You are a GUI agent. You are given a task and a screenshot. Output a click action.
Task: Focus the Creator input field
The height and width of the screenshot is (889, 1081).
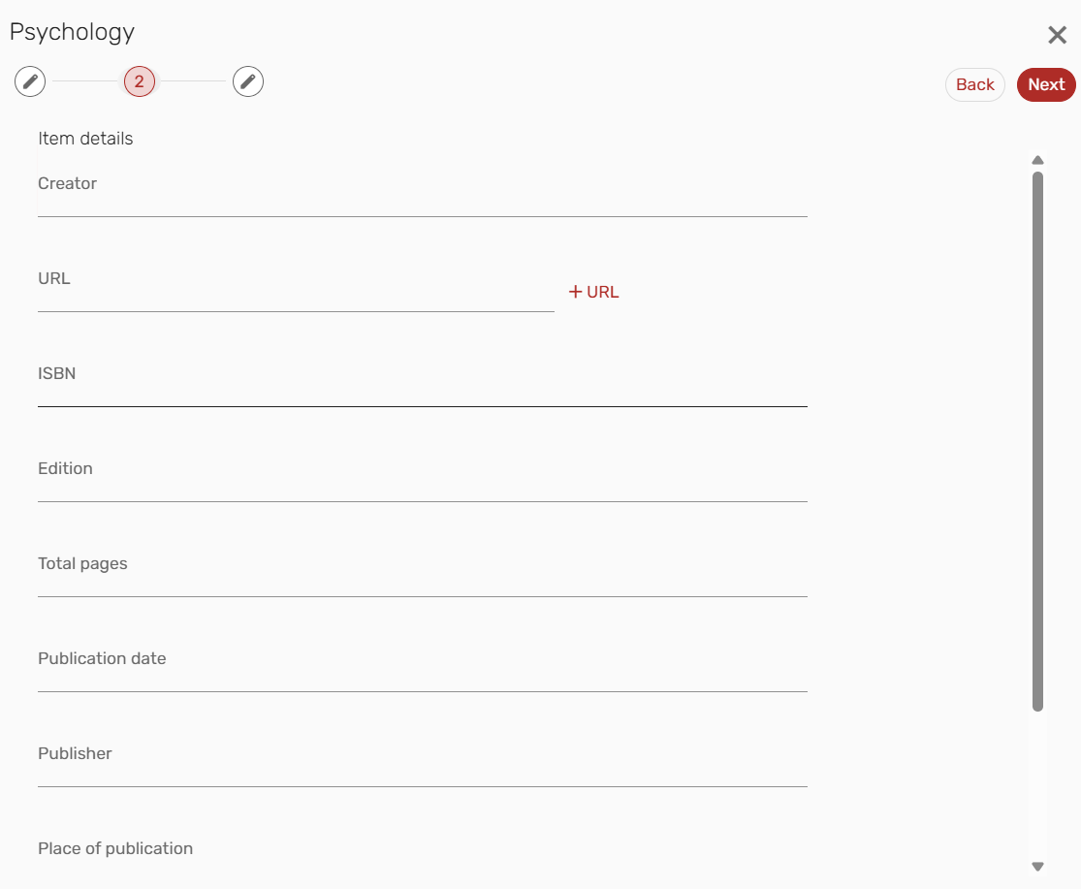pos(423,194)
